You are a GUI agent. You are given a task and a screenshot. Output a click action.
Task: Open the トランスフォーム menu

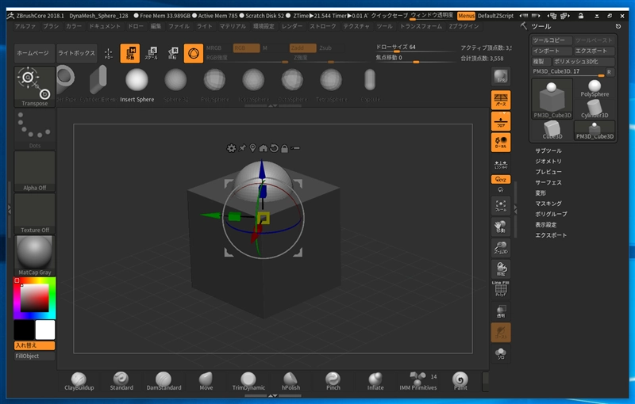421,26
